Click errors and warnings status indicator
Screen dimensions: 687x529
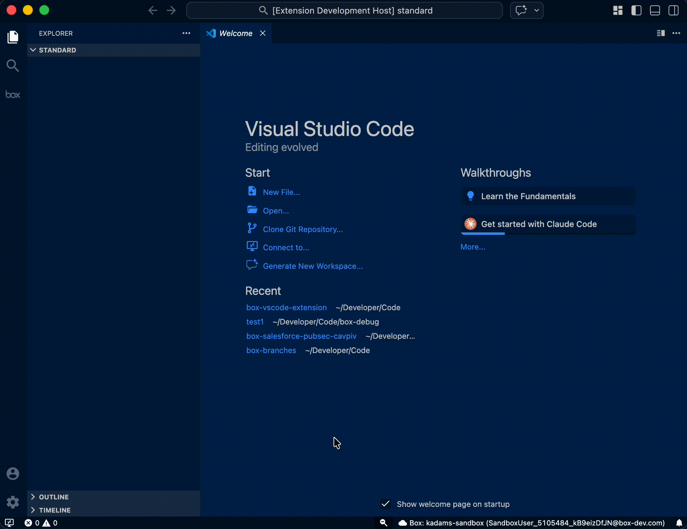[41, 523]
